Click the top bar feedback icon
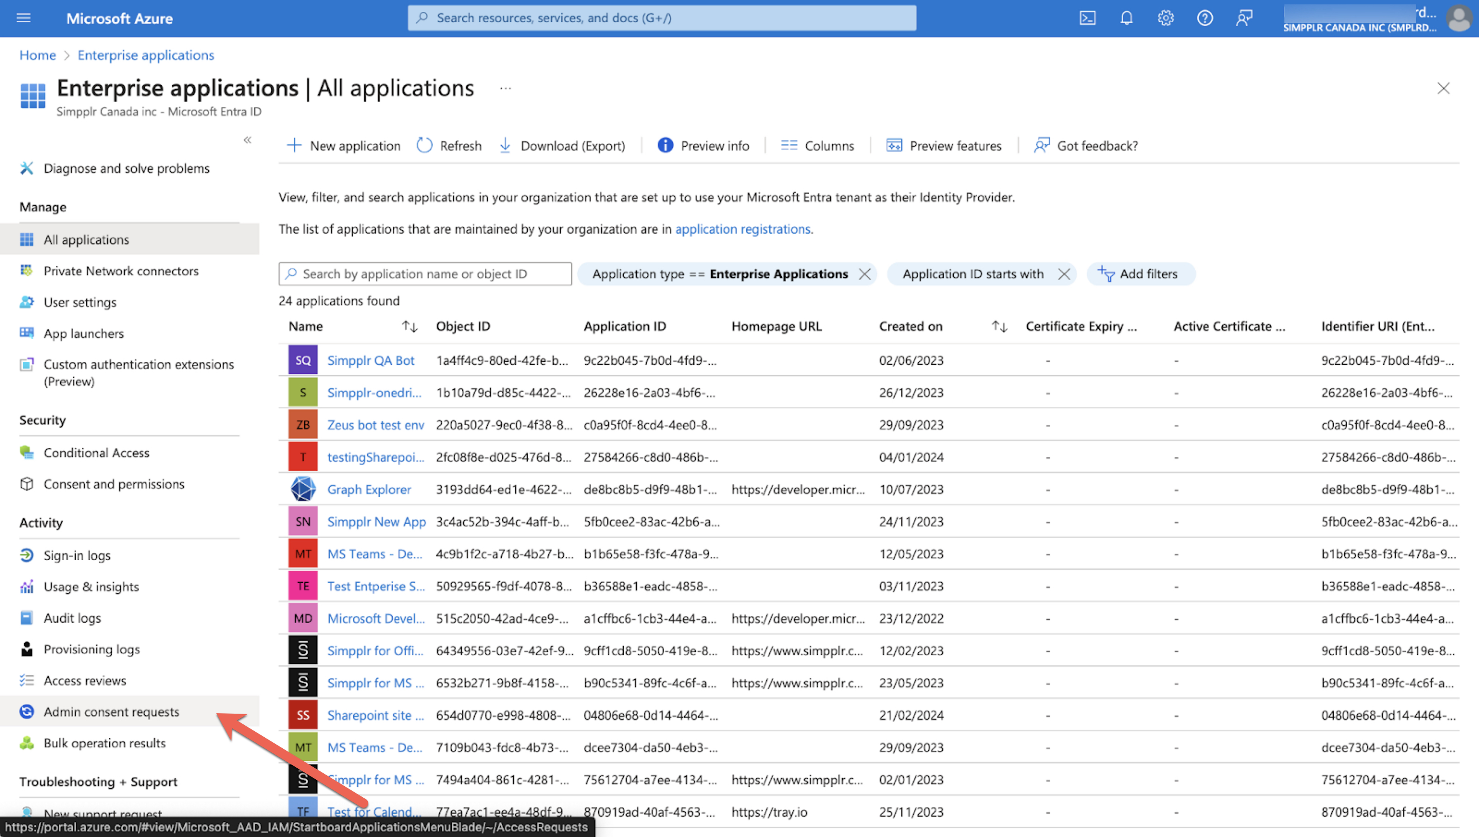The height and width of the screenshot is (837, 1479). point(1243,18)
